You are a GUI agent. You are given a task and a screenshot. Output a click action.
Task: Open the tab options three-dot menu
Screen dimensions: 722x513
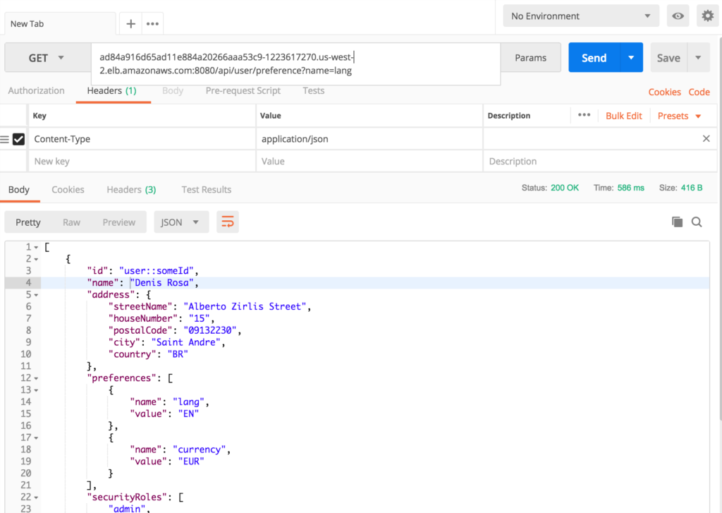[152, 23]
